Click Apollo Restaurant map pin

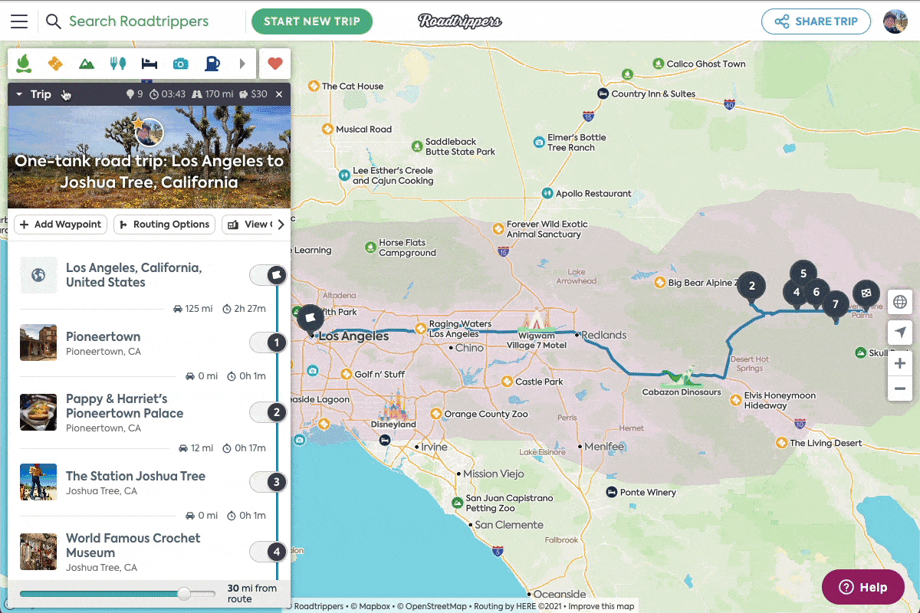coord(547,193)
